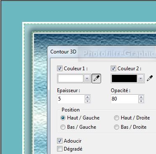Click the Epaisseur label
Viewport: 156px width, 154px height.
[x=68, y=90]
